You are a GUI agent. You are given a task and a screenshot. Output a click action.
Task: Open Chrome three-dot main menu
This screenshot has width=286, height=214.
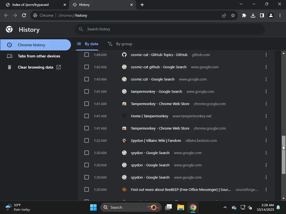tap(280, 16)
